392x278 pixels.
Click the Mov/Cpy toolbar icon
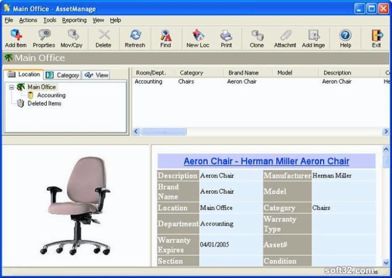(73, 35)
